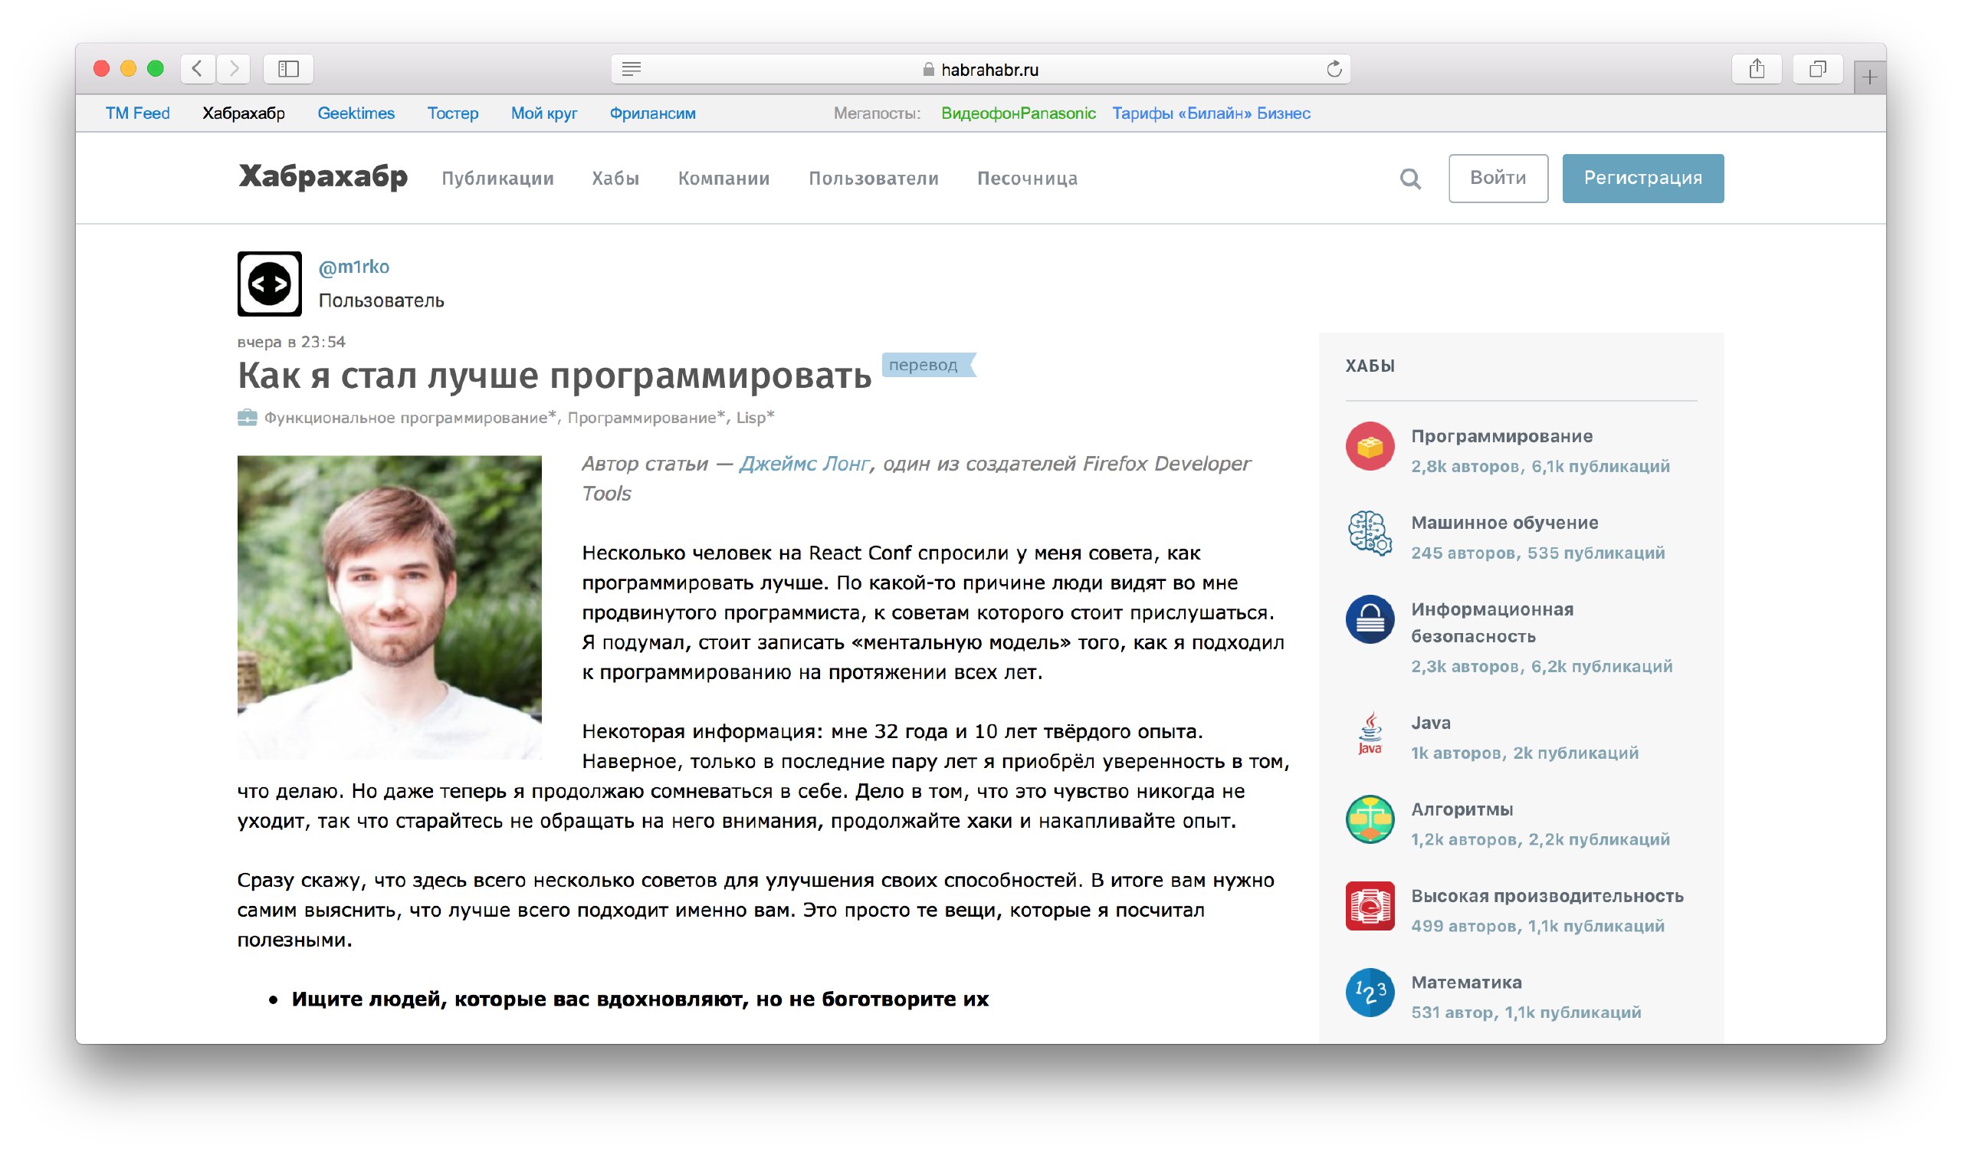Click the Хабрахабр site logo
Image resolution: width=1962 pixels, height=1152 pixels.
pos(323,177)
